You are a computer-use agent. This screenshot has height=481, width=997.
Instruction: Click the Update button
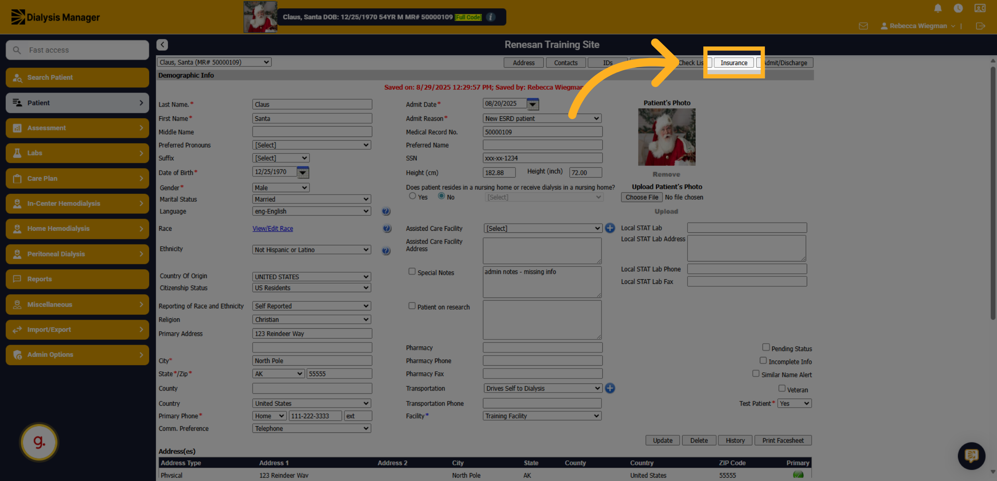tap(663, 440)
